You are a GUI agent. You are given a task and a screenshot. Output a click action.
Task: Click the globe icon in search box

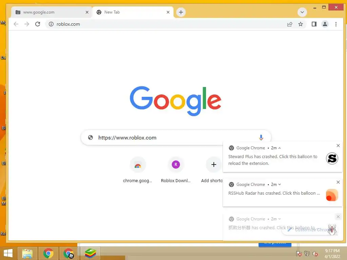[90, 137]
